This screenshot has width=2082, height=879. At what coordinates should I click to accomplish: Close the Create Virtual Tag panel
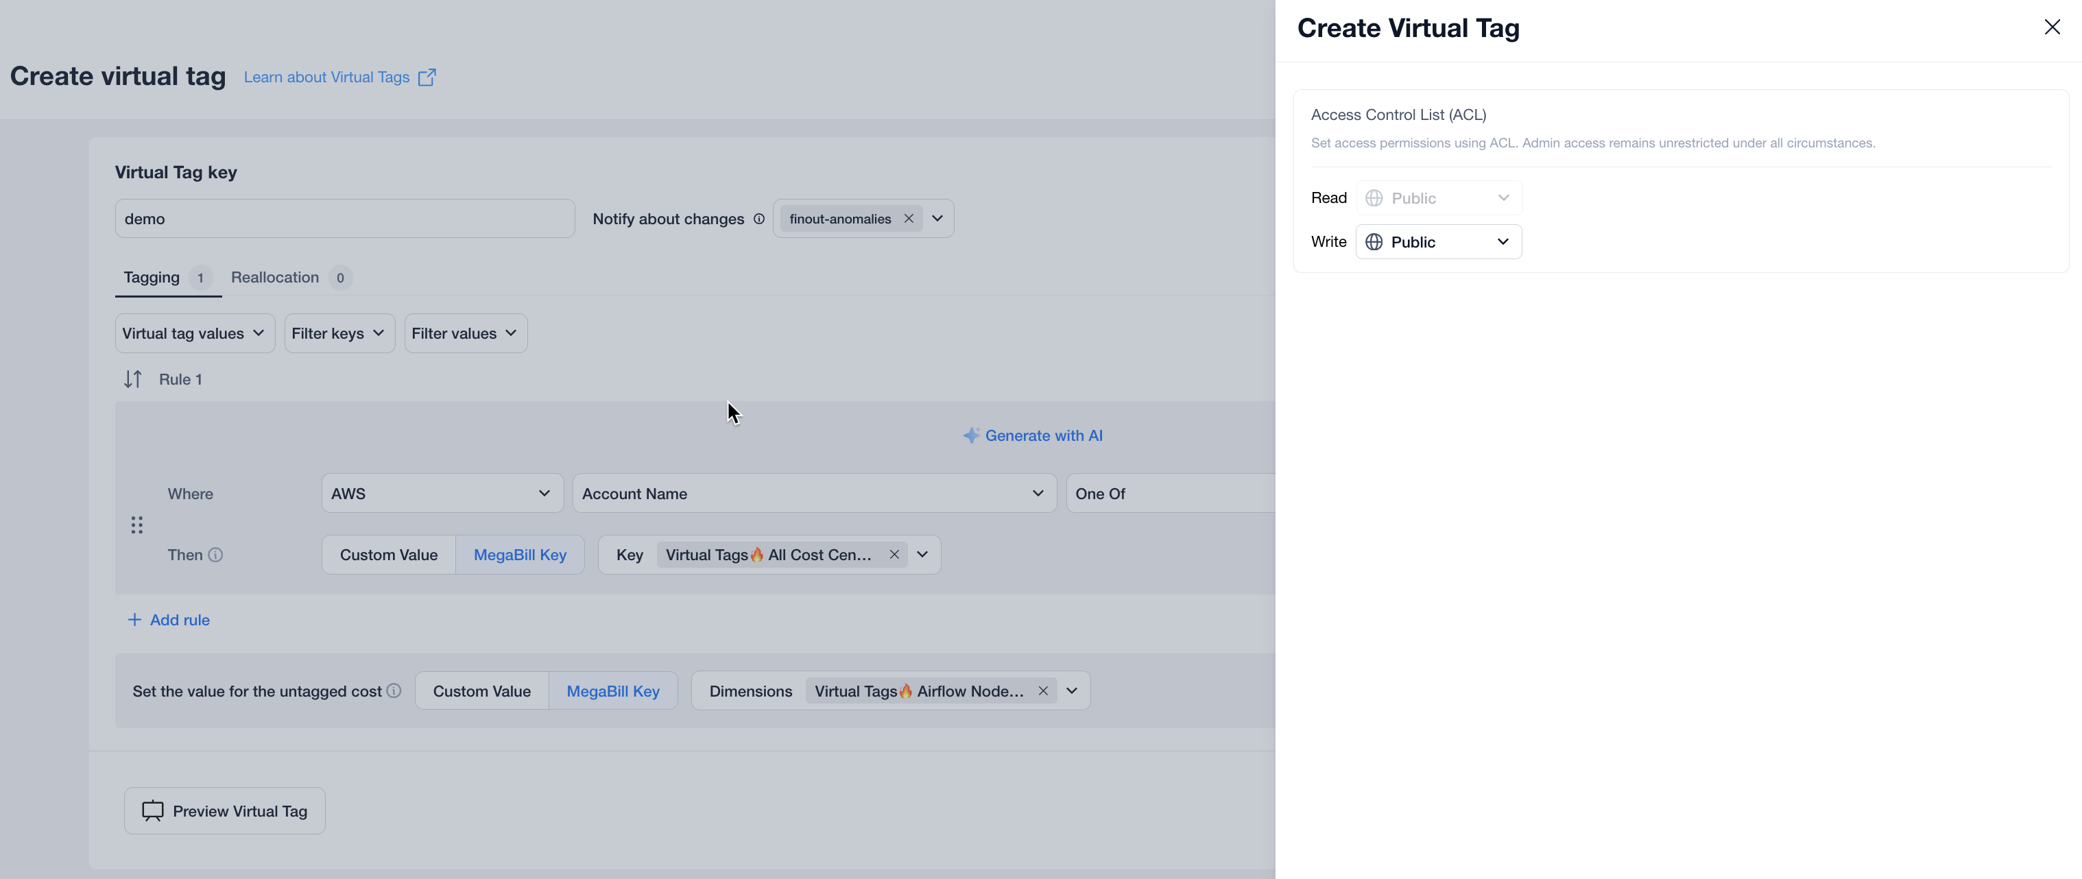[x=2052, y=27]
